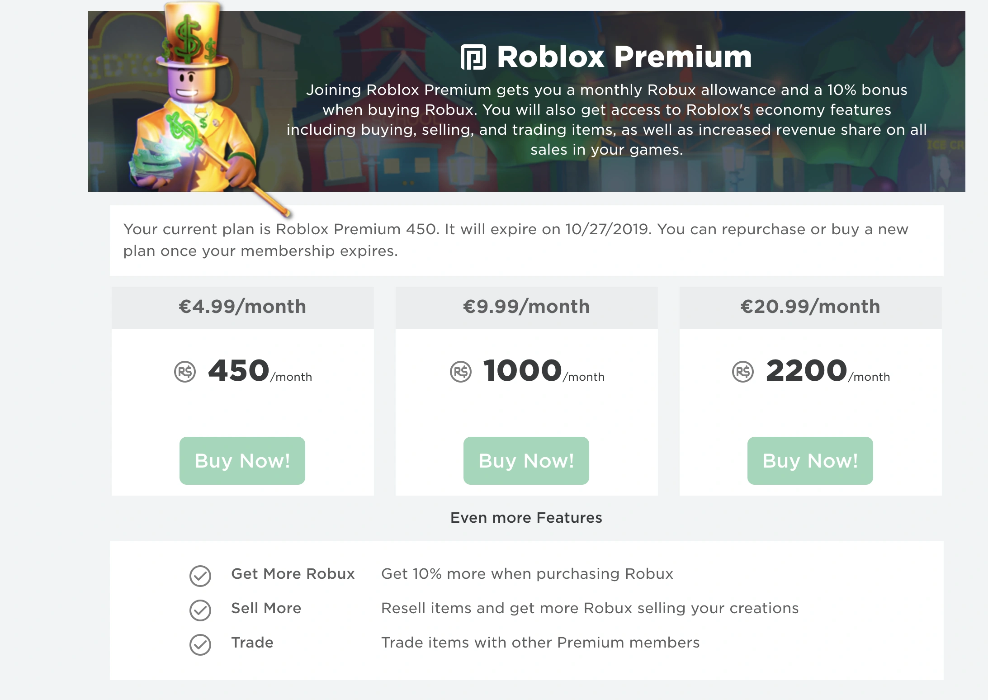Buy the €4.99/month Premium plan
This screenshot has width=988, height=700.
pyautogui.click(x=242, y=461)
